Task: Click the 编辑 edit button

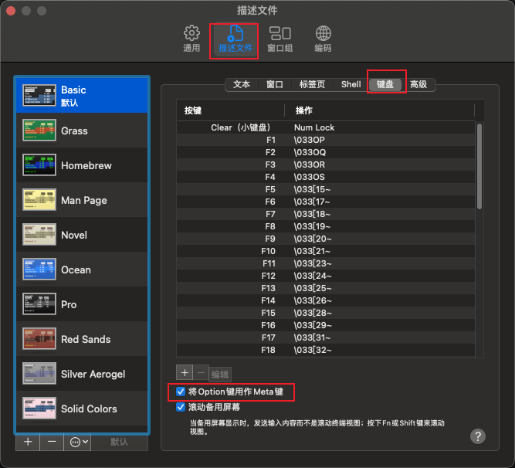Action: point(220,375)
